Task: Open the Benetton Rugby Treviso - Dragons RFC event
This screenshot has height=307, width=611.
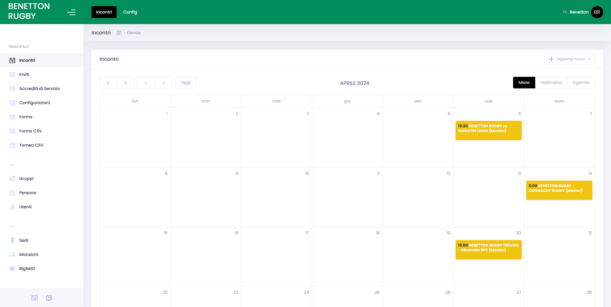Action: click(x=488, y=250)
